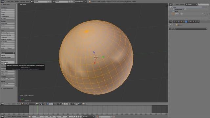Toggle Sphere visibility eye in outliner
210x118 pixels.
(203, 14)
